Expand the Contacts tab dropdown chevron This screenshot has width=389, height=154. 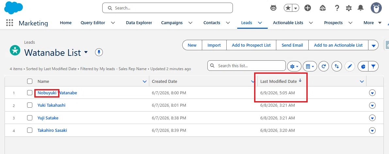pos(228,23)
